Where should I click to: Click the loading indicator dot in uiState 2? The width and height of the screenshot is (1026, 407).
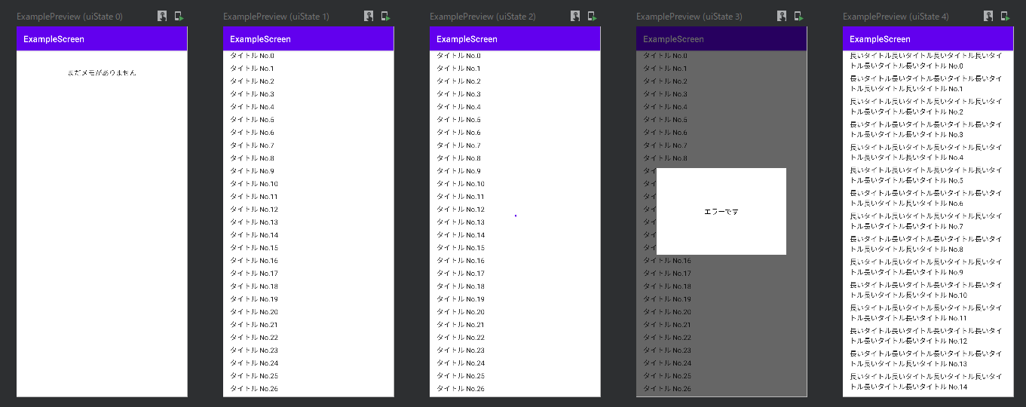pos(516,216)
